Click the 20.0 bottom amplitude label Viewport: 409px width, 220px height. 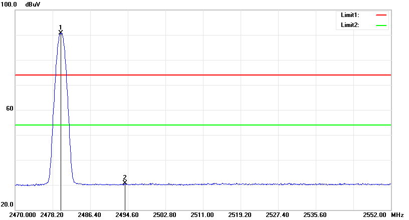click(7, 204)
